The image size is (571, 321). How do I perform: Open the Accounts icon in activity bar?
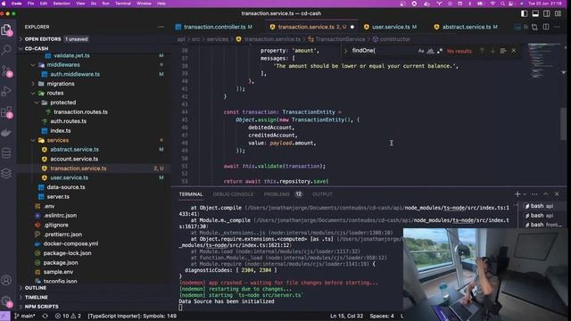point(6,280)
